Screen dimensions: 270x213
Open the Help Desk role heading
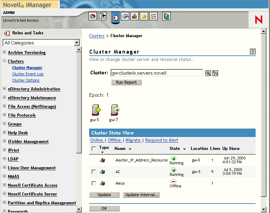pos(18,133)
